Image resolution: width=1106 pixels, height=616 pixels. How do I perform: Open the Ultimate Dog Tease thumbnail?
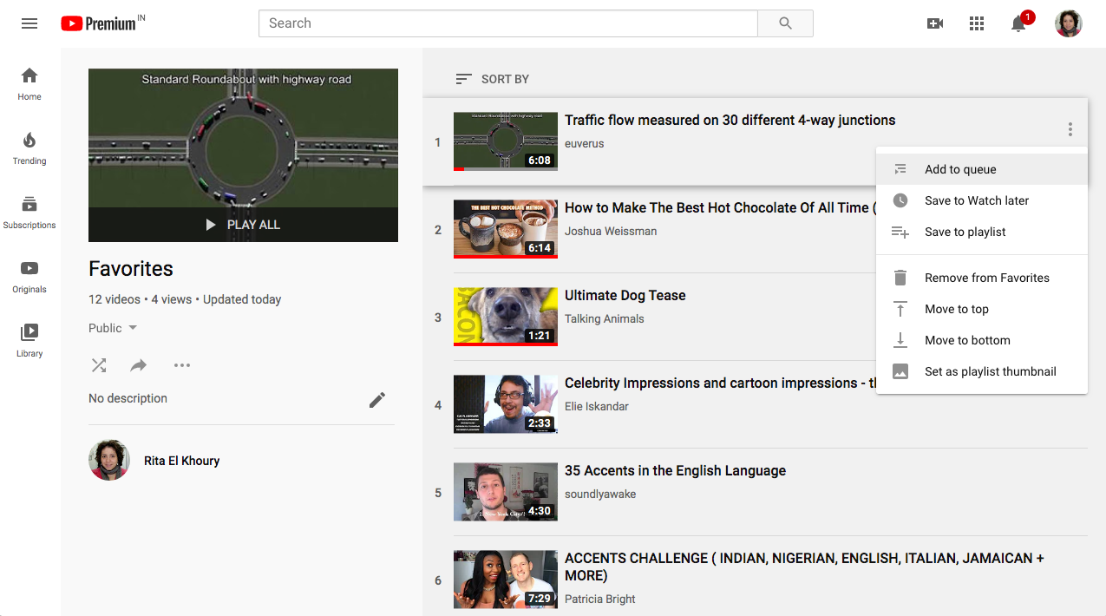pos(506,317)
